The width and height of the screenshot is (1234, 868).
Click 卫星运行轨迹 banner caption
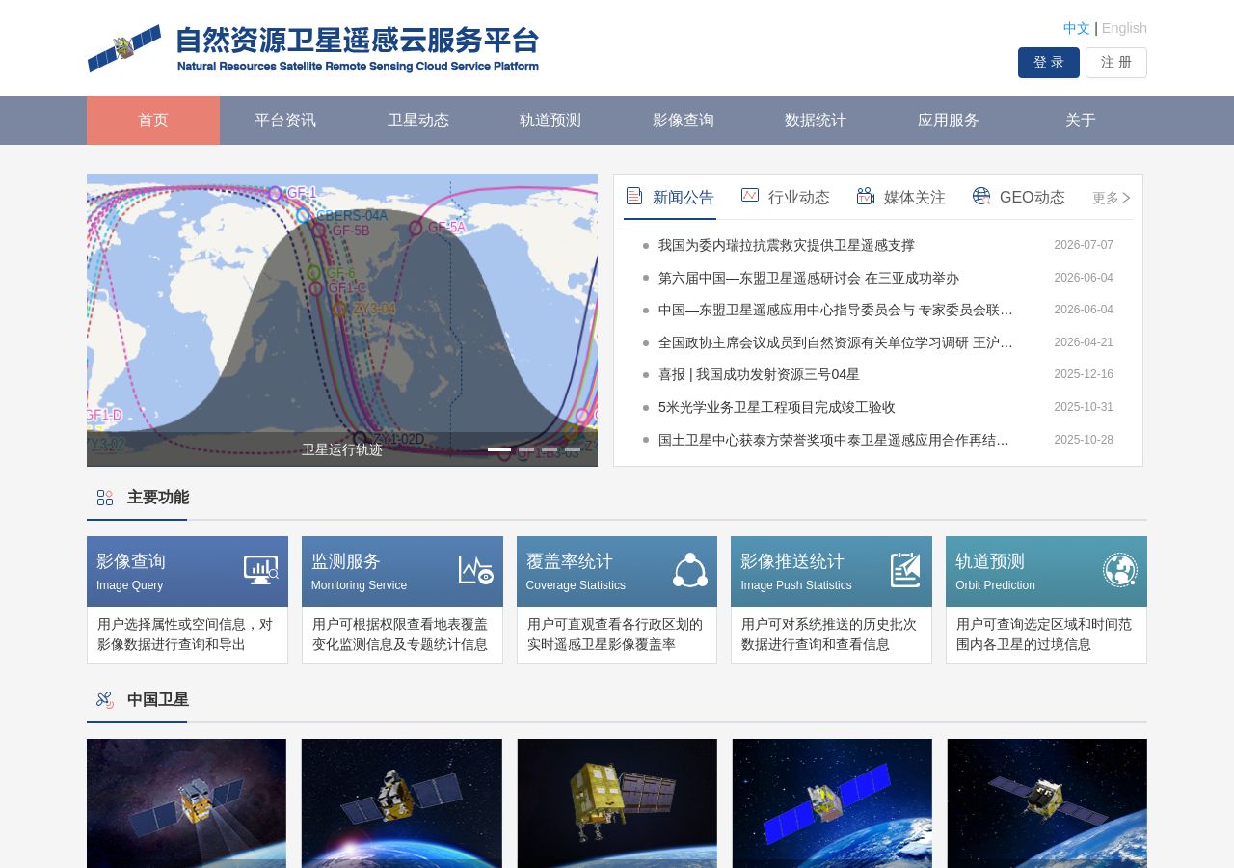coord(342,449)
